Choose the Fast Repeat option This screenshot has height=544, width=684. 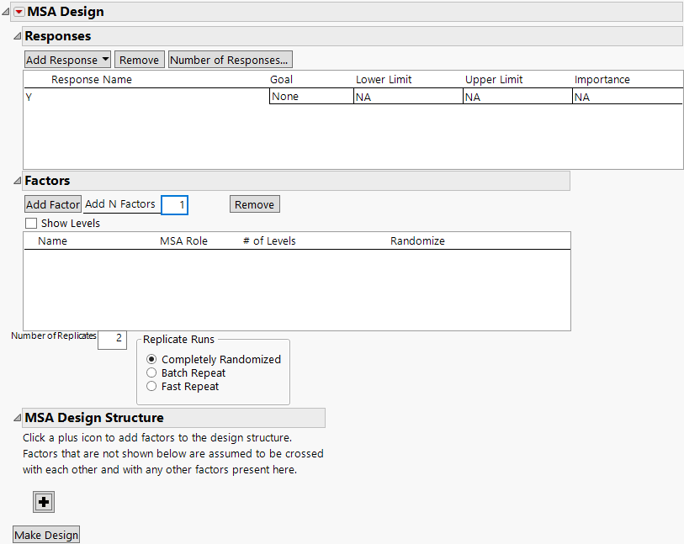point(151,386)
